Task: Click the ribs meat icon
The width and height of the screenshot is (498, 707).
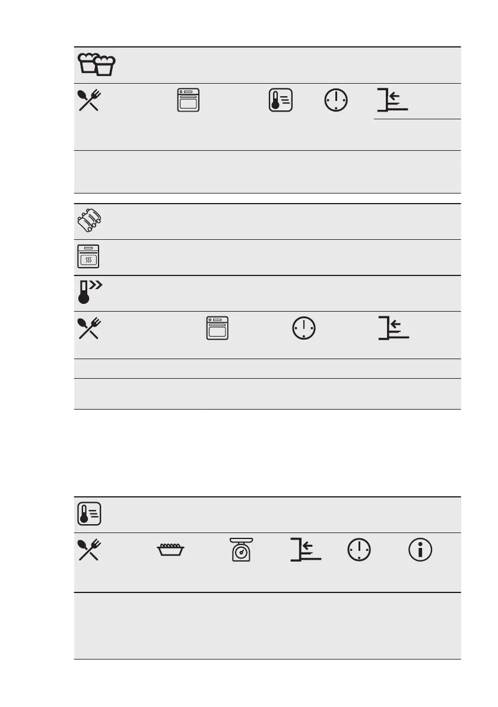Action: [89, 220]
